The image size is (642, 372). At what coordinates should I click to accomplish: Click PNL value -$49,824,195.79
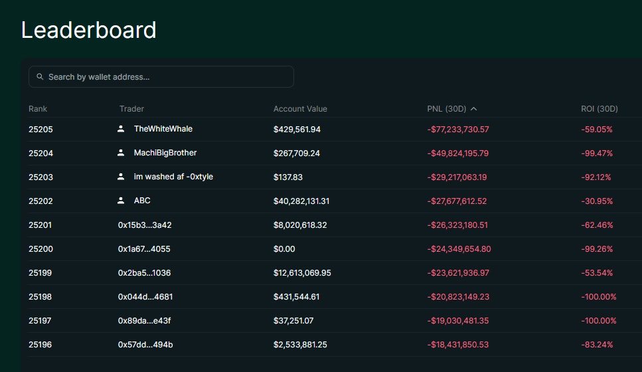(457, 153)
